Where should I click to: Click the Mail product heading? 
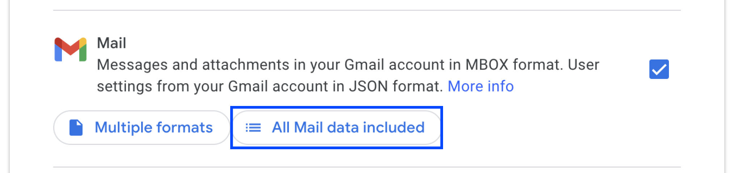pyautogui.click(x=111, y=43)
